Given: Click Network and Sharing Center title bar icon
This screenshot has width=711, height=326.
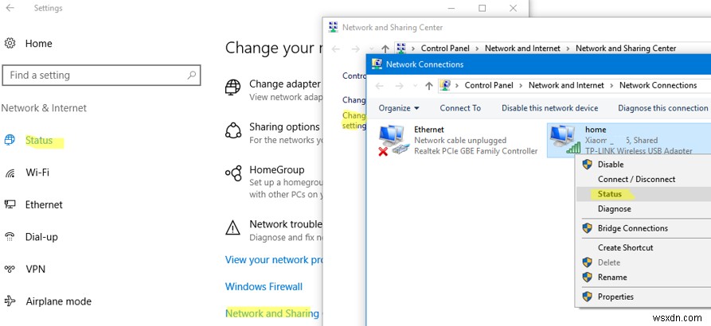Looking at the screenshot, I should [x=333, y=27].
